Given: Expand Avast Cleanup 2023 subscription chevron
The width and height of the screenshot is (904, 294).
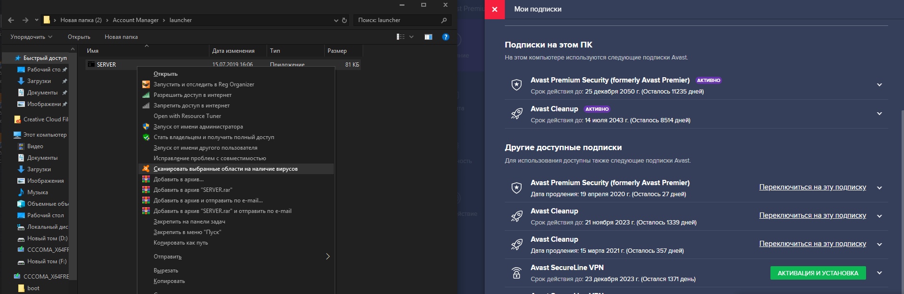Looking at the screenshot, I should click(880, 216).
